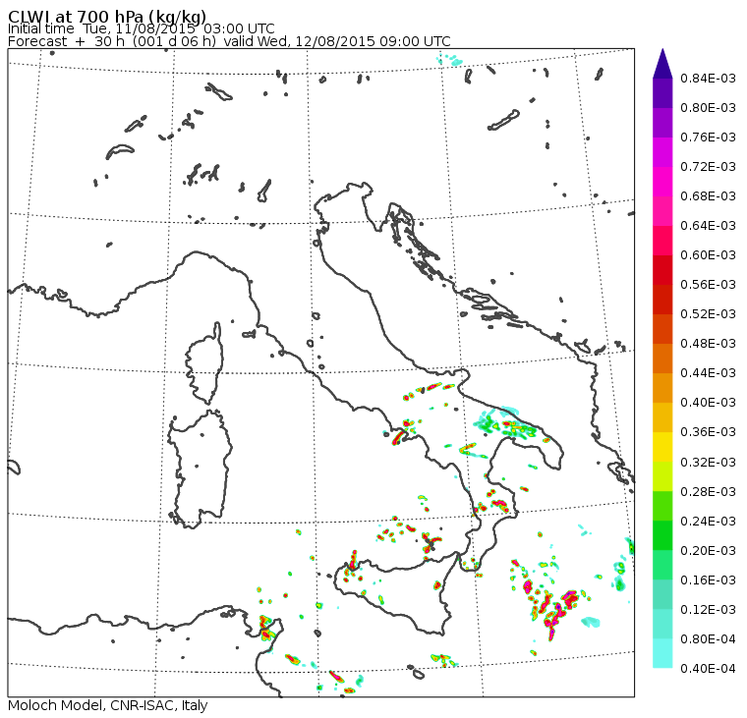Click the 0.20E-03 color scale label

[x=708, y=550]
